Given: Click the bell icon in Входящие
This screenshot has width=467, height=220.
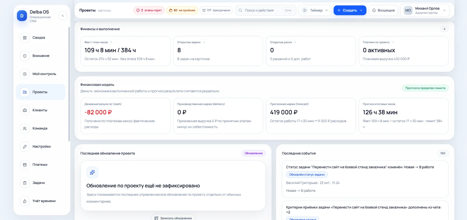Looking at the screenshot, I should click(x=374, y=10).
